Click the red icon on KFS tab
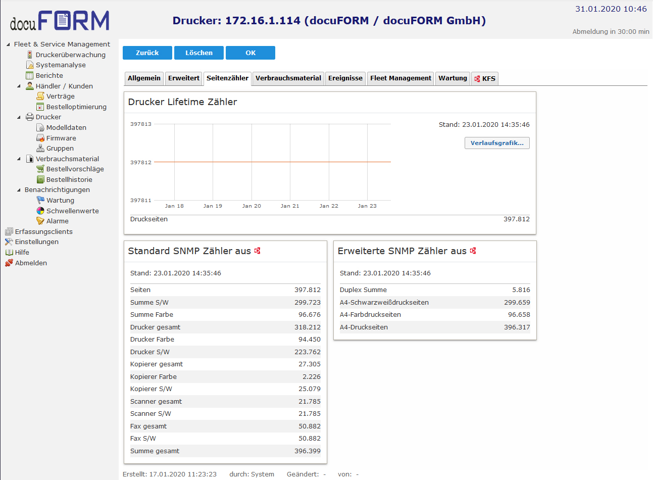The width and height of the screenshot is (653, 480). pos(477,79)
